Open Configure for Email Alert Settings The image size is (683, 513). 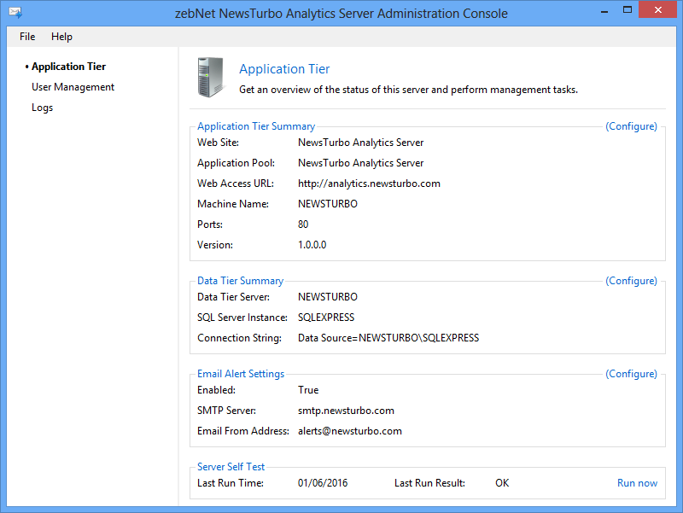(631, 374)
